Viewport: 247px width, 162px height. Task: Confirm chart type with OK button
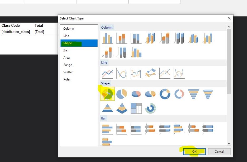194,152
